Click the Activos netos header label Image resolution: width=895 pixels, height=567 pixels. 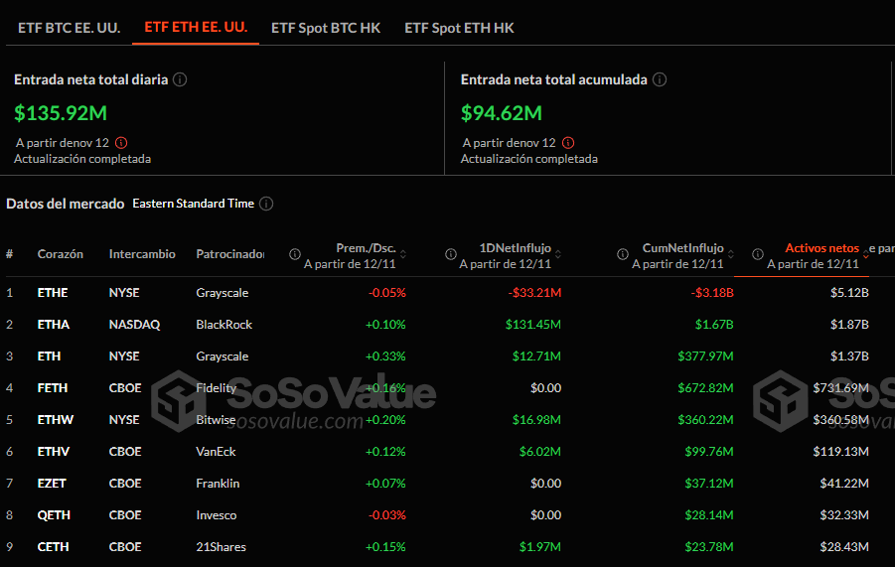click(821, 248)
